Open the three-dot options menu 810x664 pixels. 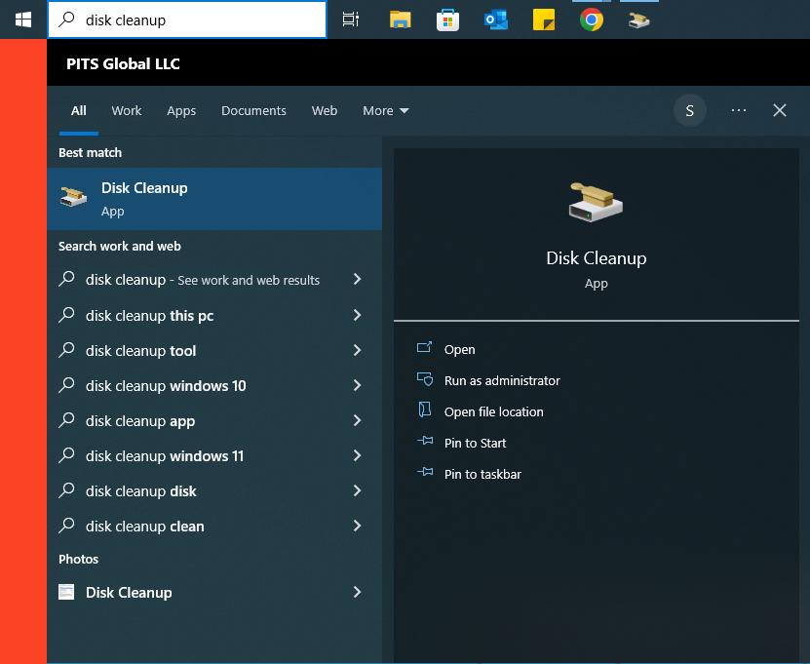point(739,110)
